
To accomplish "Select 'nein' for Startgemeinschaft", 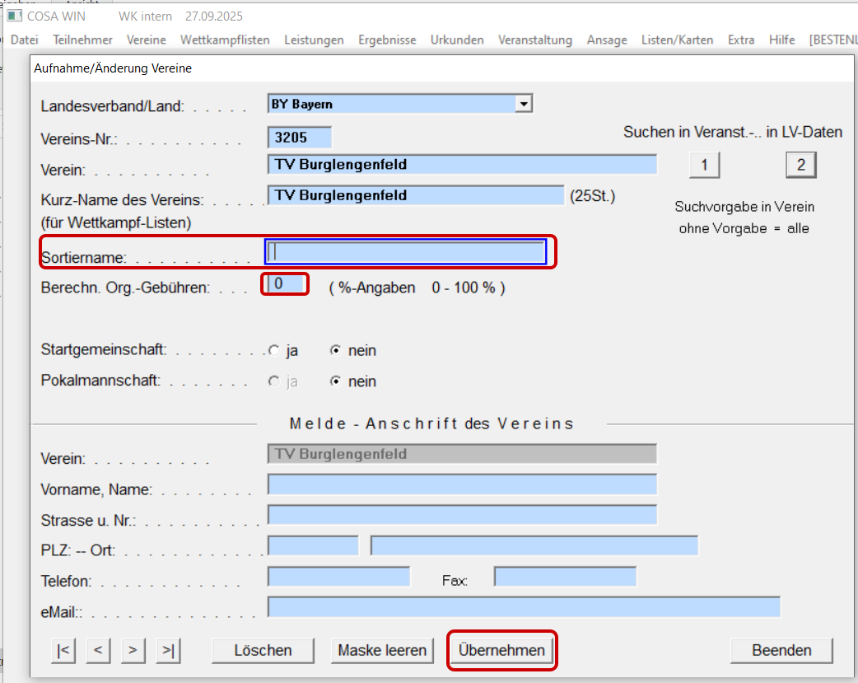I will [x=336, y=350].
